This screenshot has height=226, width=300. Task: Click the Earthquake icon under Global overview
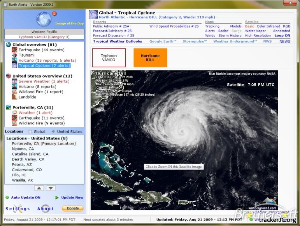coord(14,50)
